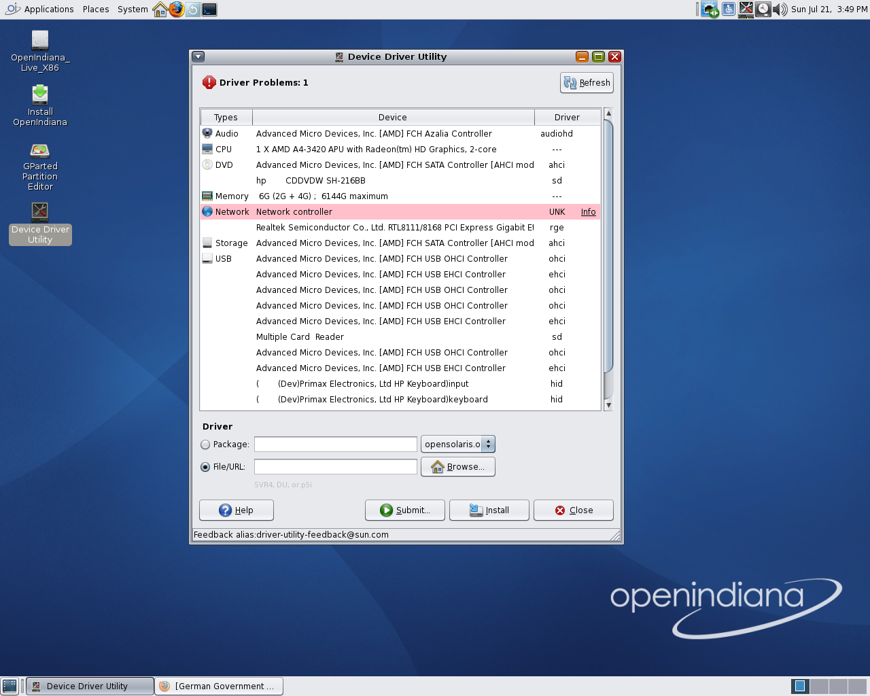Viewport: 870px width, 696px height.
Task: Click the Audio device type icon
Action: [x=207, y=133]
